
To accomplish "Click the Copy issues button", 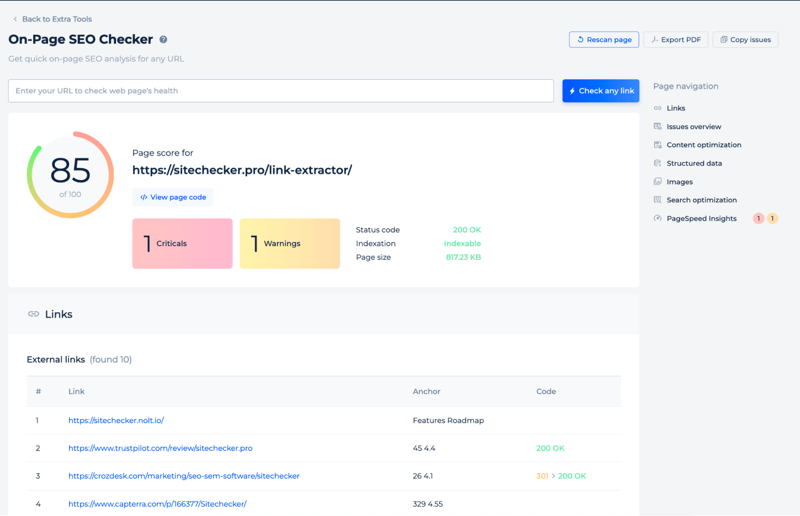I will click(x=746, y=40).
